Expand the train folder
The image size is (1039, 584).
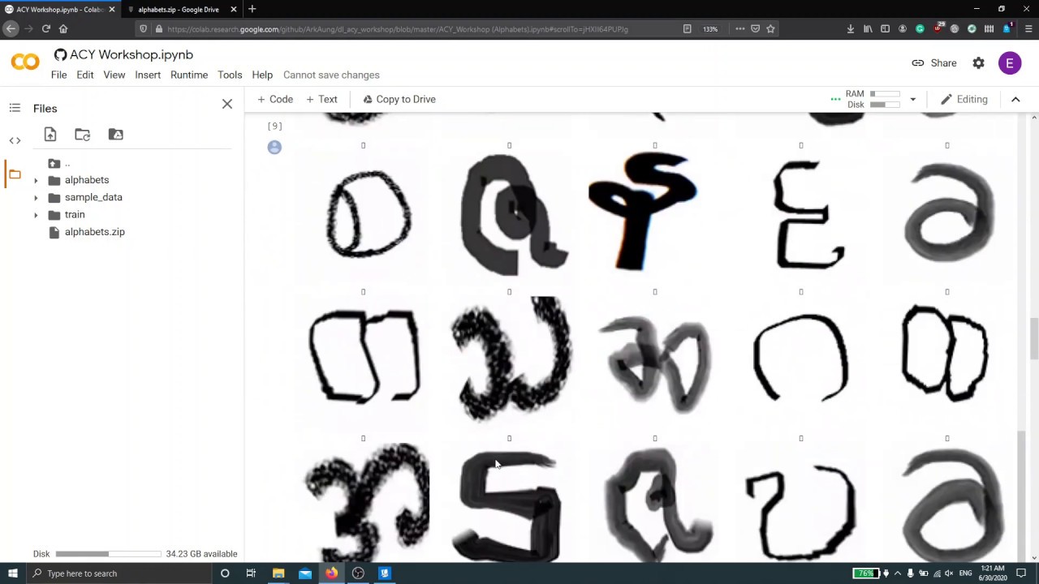pyautogui.click(x=36, y=215)
